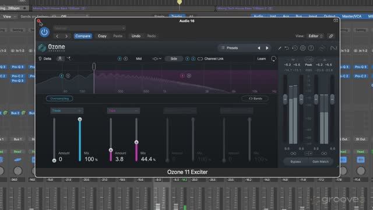Toggle Mid channel power button
Screen dimensions: 373x210
coord(119,58)
